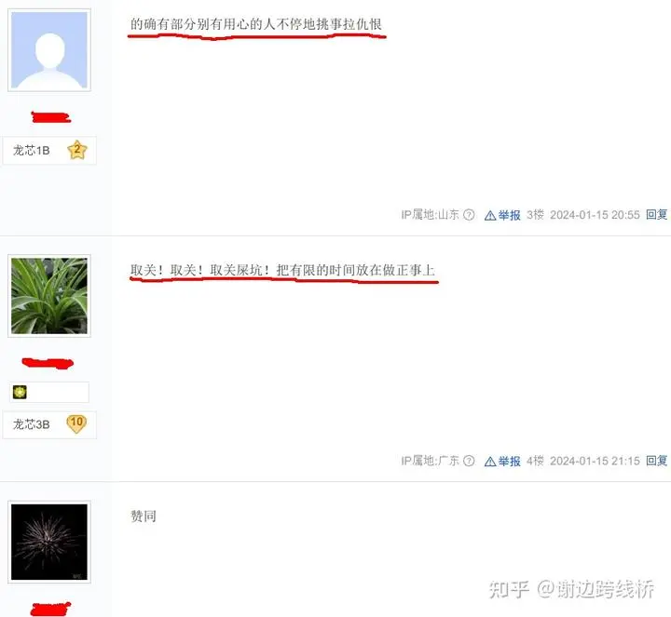Reply to the 3楼 comment
This screenshot has width=671, height=617.
tap(656, 214)
